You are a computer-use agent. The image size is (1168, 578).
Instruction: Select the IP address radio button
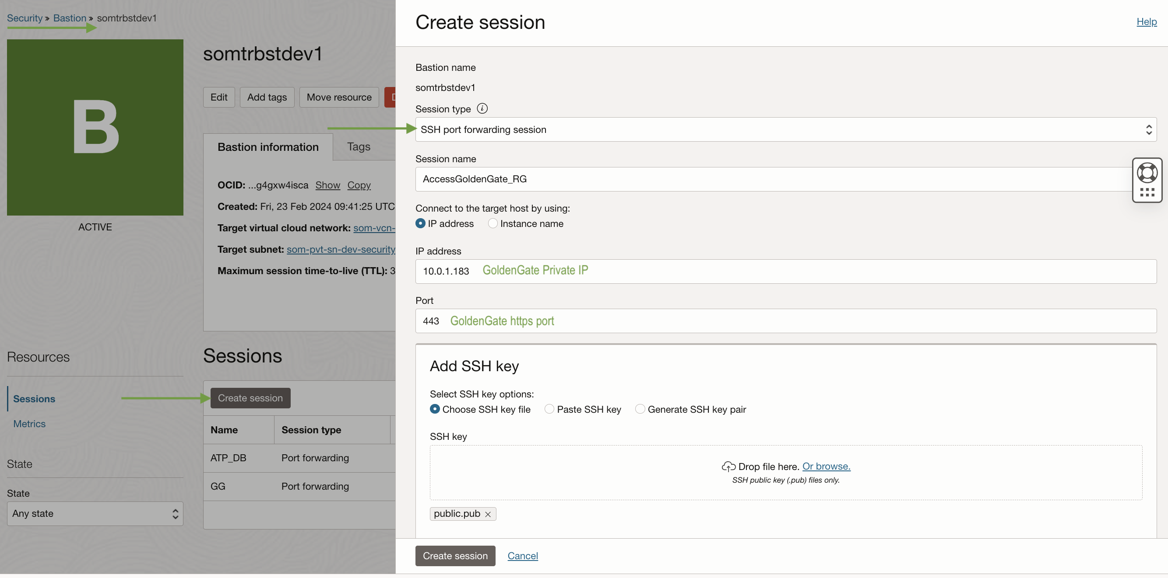click(x=420, y=223)
